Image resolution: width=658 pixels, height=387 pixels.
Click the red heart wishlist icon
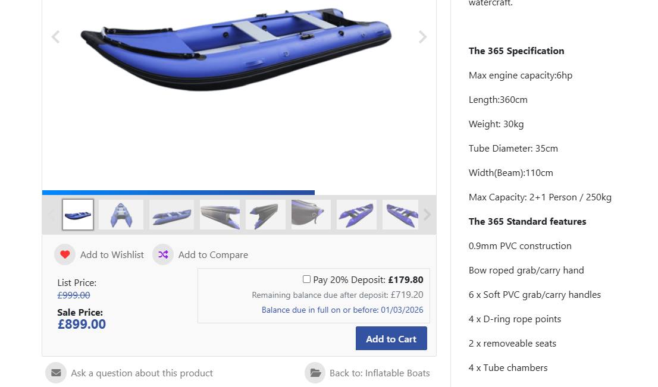pos(65,254)
